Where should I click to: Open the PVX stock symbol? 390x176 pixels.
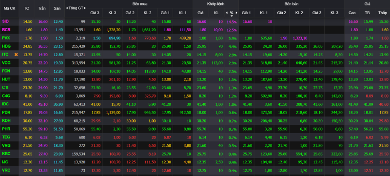pyautogui.click(x=6, y=38)
